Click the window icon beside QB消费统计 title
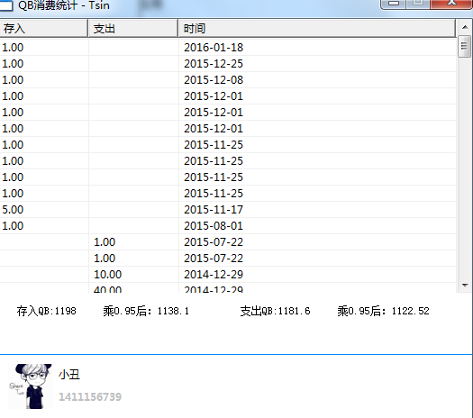This screenshot has width=473, height=418. click(x=6, y=5)
